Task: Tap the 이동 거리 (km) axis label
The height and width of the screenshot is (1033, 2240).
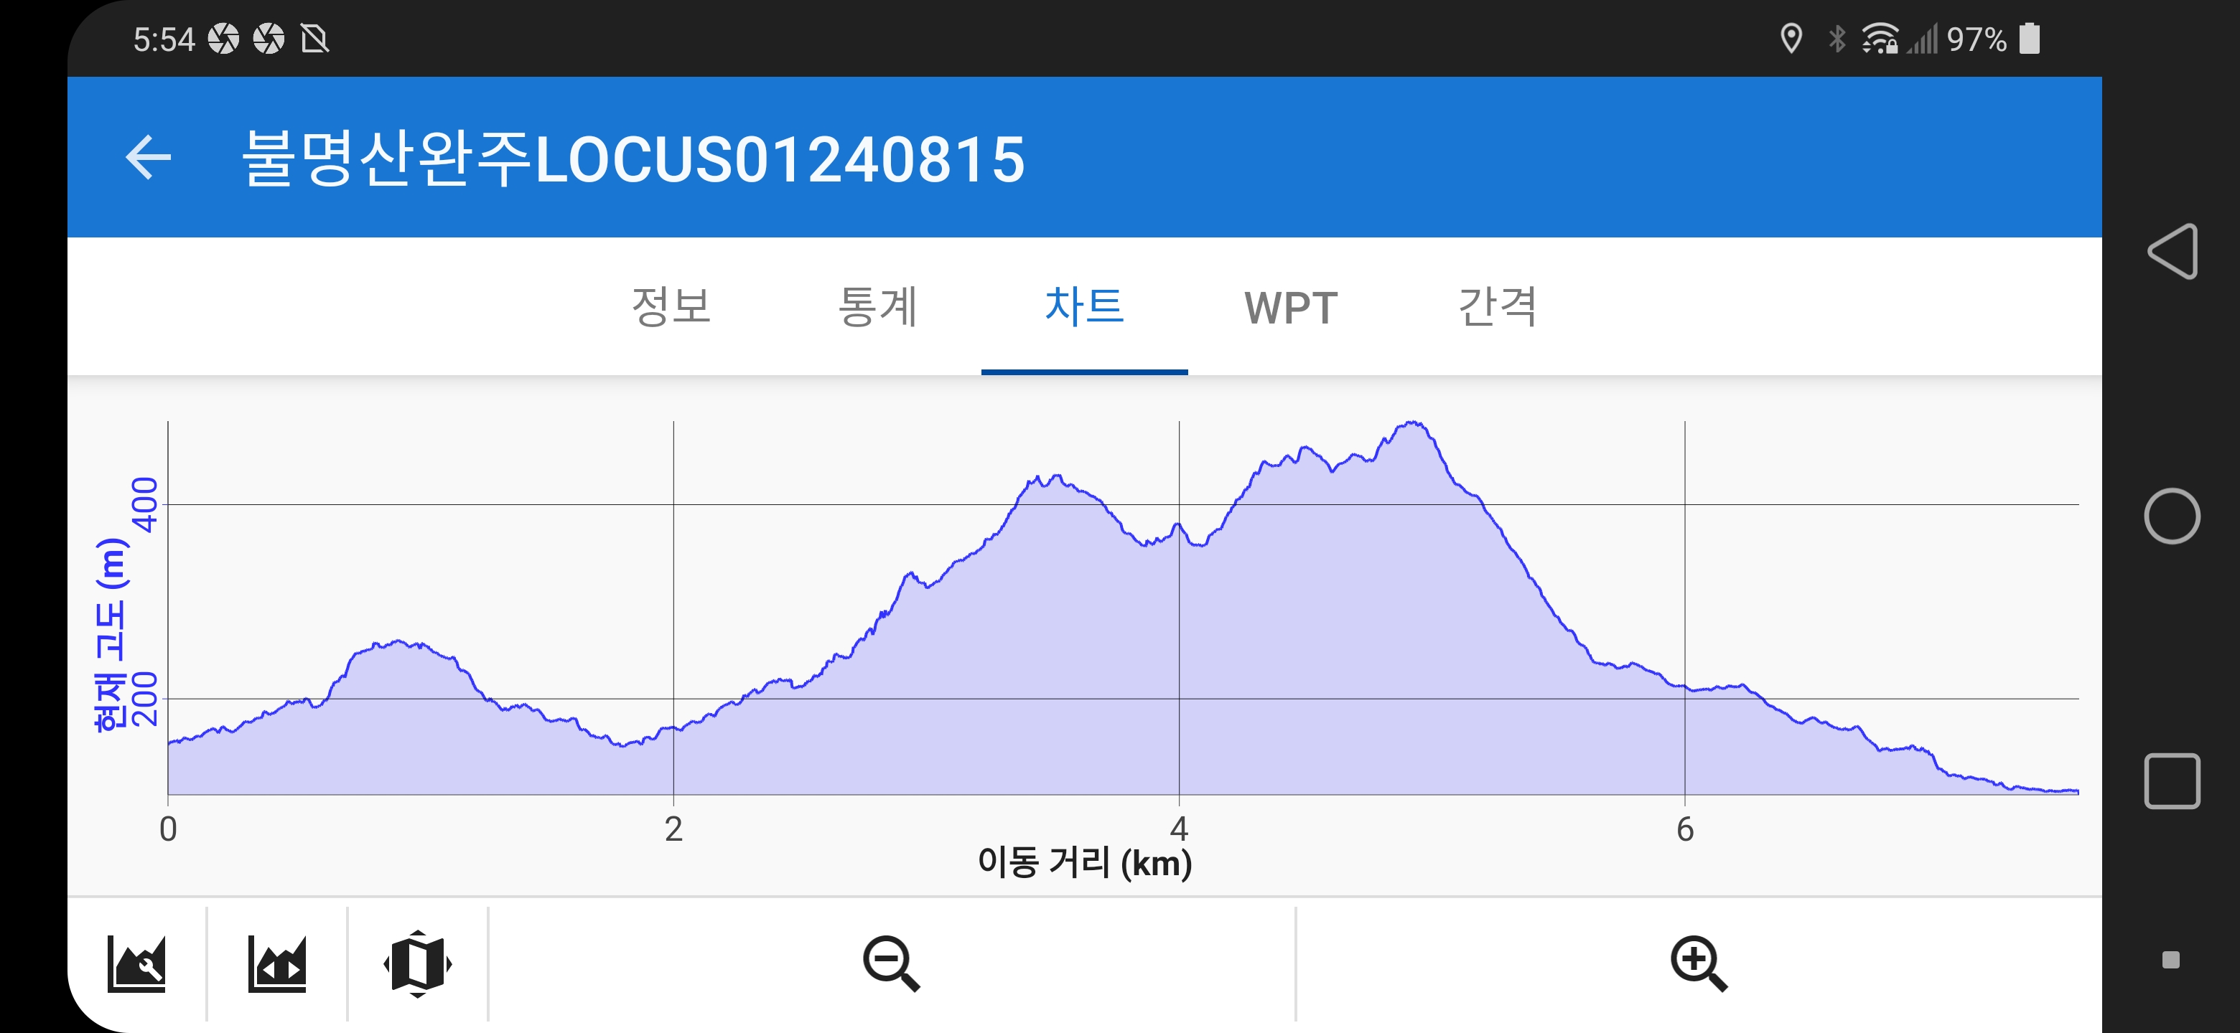Action: pos(1084,863)
